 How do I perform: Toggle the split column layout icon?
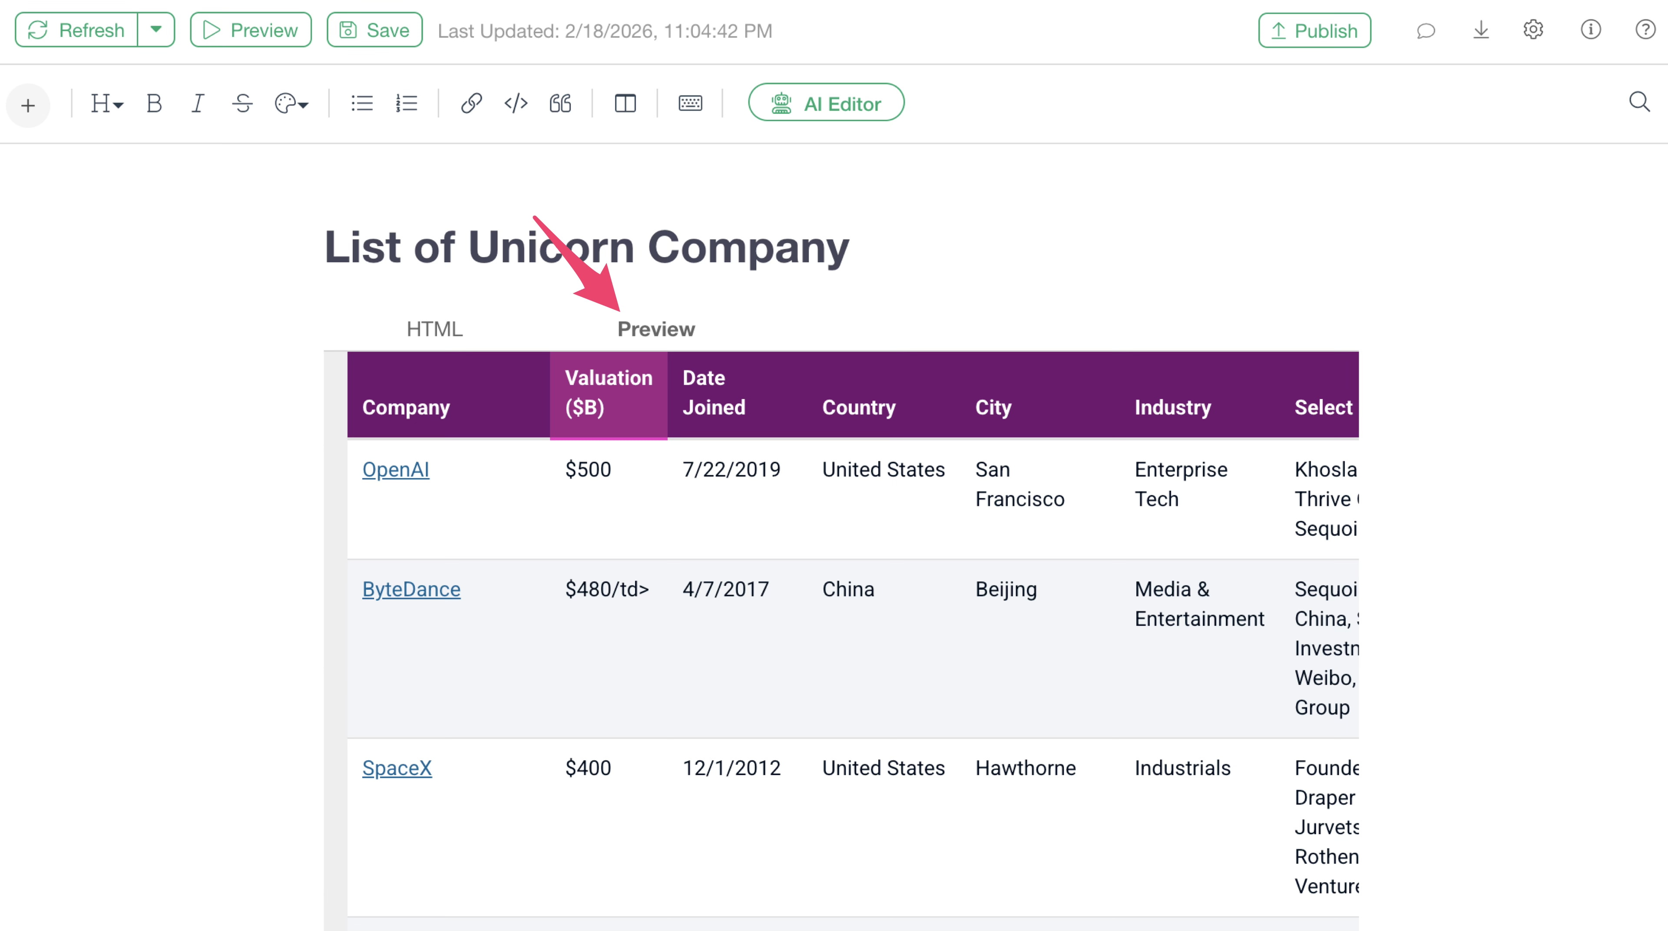pyautogui.click(x=625, y=104)
